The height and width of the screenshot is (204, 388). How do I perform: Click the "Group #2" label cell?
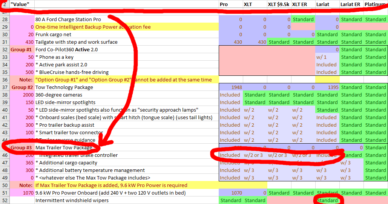point(22,87)
